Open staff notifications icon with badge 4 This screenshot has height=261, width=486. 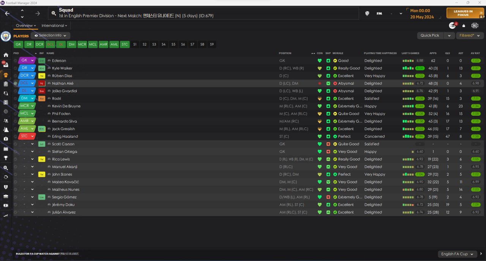click(x=452, y=25)
